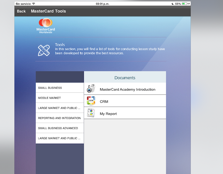Click the MasterCard Worldwide logo
The image size is (223, 174).
46,26
